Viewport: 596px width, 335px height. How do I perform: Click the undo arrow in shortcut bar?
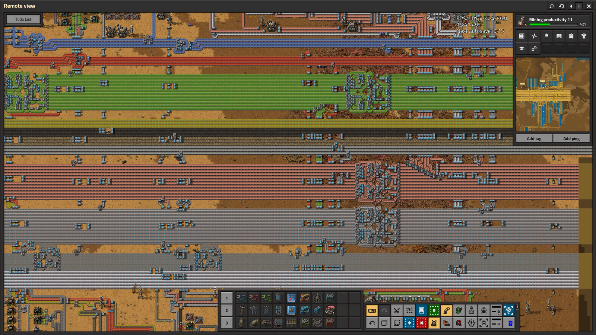372,323
